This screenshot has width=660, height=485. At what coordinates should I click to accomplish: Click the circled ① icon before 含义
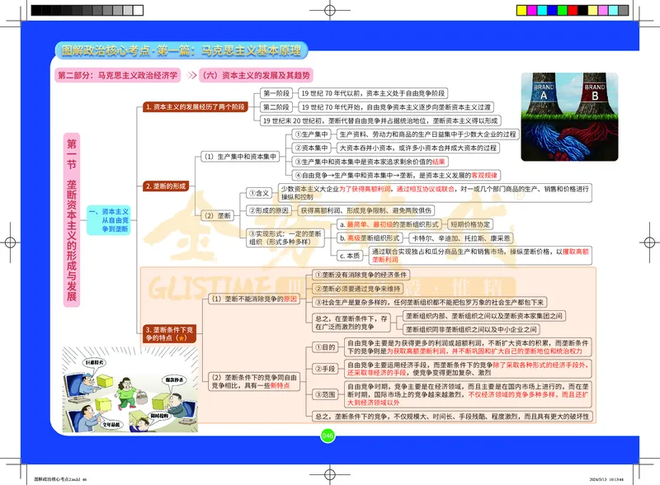coord(254,191)
